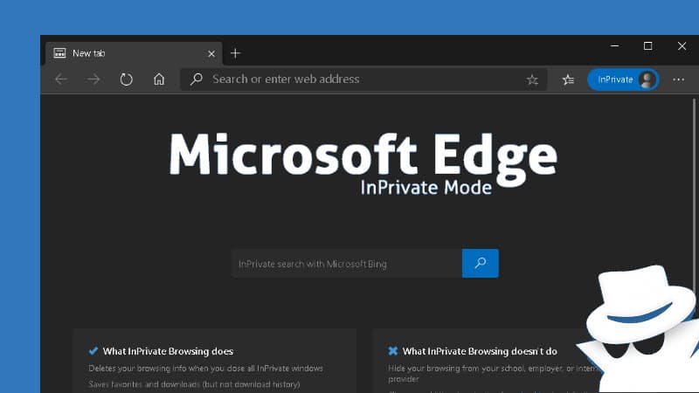699x393 pixels.
Task: Click the blue checkmark icon
Action: 93,351
